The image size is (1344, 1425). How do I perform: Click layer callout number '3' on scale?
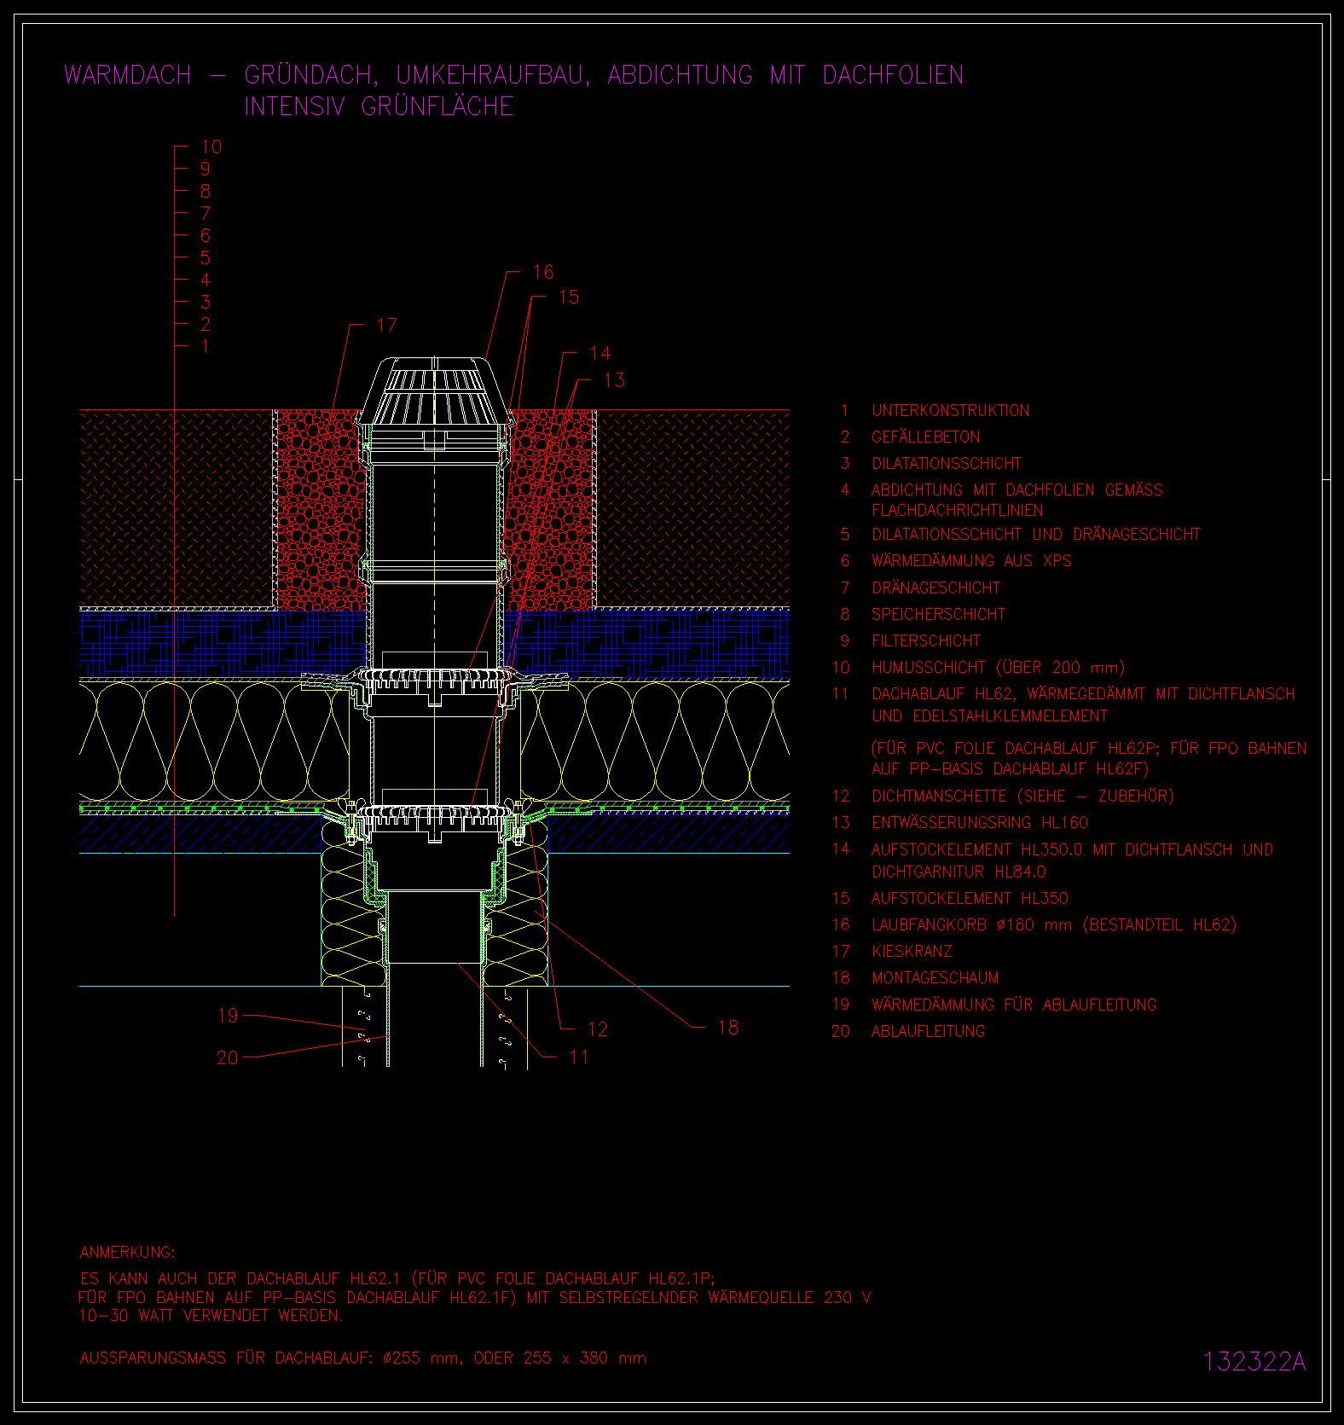pos(206,302)
